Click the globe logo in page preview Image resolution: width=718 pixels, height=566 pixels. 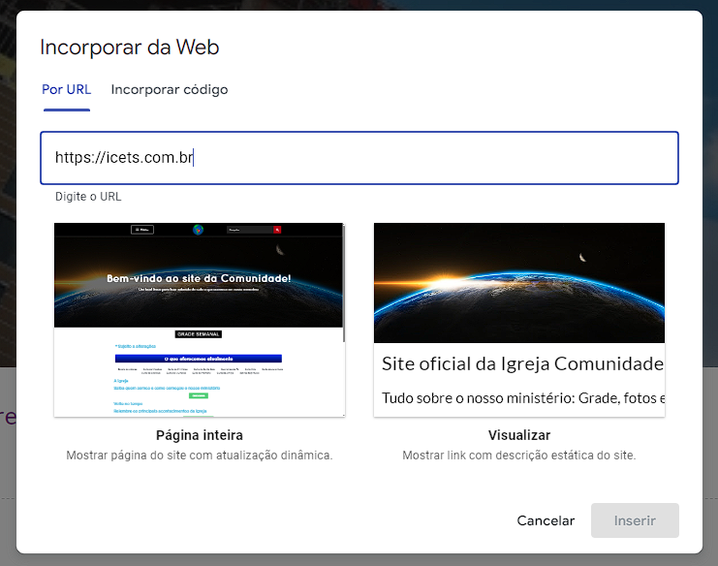tap(199, 230)
